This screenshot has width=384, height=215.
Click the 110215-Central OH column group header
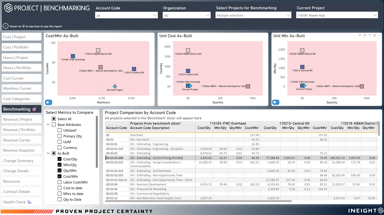(294, 123)
